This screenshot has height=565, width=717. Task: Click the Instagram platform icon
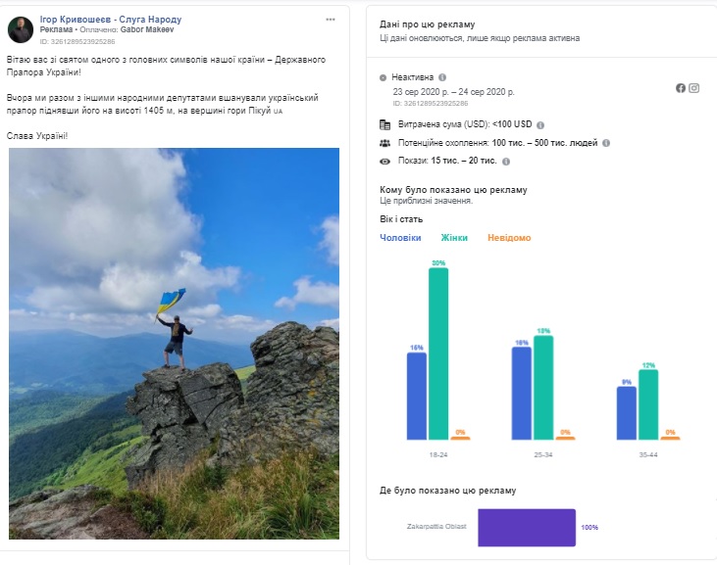(694, 88)
